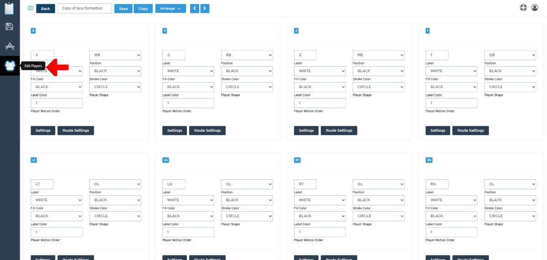Open Settings for player 3

[175, 130]
